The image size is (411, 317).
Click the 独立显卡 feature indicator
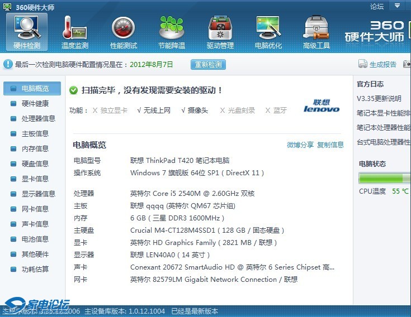pos(110,111)
